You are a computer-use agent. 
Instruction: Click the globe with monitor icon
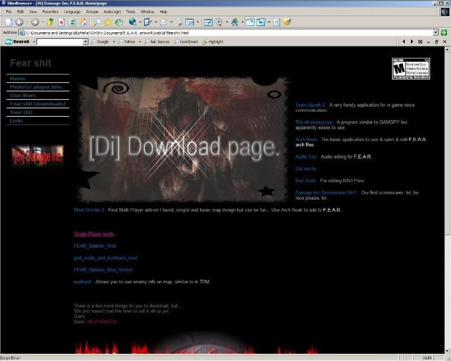132,22
